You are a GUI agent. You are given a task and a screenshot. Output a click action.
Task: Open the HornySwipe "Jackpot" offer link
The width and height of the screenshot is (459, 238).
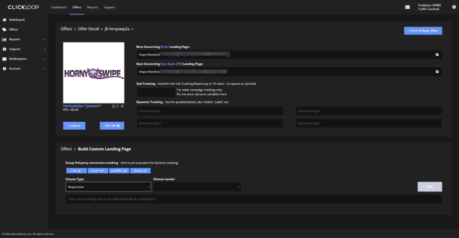pos(82,106)
